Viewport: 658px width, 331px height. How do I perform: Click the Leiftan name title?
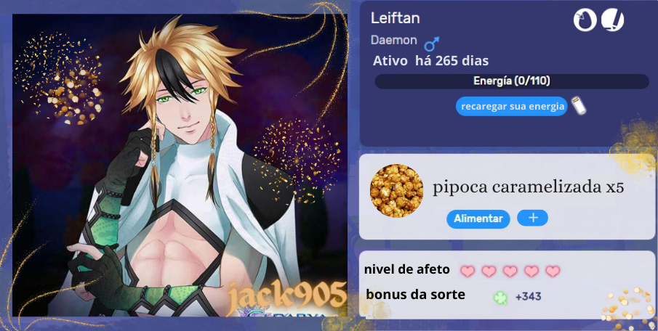point(396,18)
